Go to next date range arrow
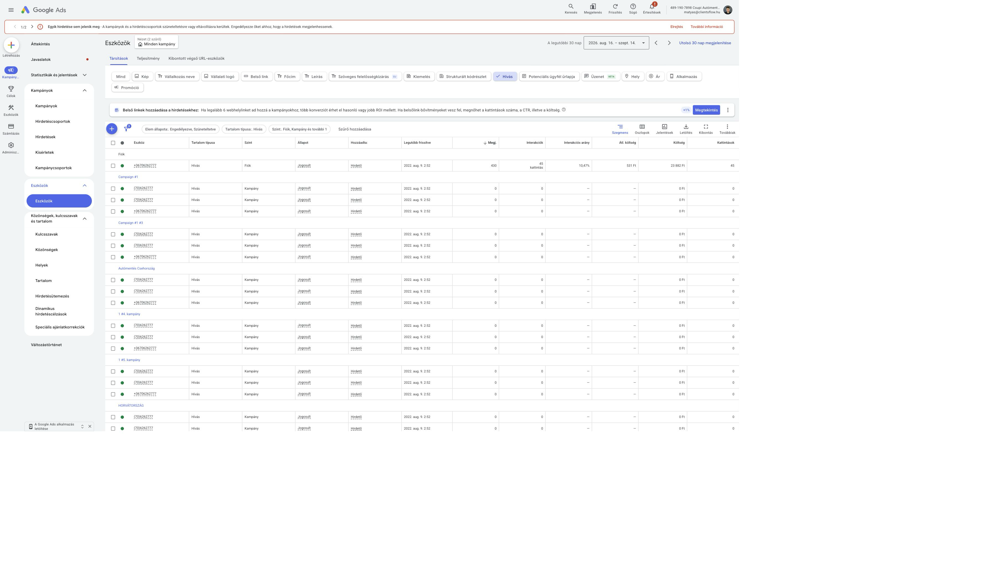The width and height of the screenshot is (985, 575). (x=669, y=43)
